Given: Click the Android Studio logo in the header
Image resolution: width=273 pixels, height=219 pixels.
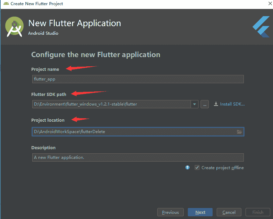Looking at the screenshot, I should [14, 27].
